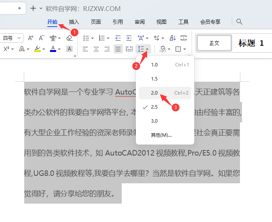The width and height of the screenshot is (272, 222).
Task: Expand the numbered list dropdown arrow
Action: point(108,38)
